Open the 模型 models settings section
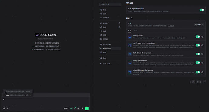The height and width of the screenshot is (112, 209). pyautogui.click(x=110, y=35)
